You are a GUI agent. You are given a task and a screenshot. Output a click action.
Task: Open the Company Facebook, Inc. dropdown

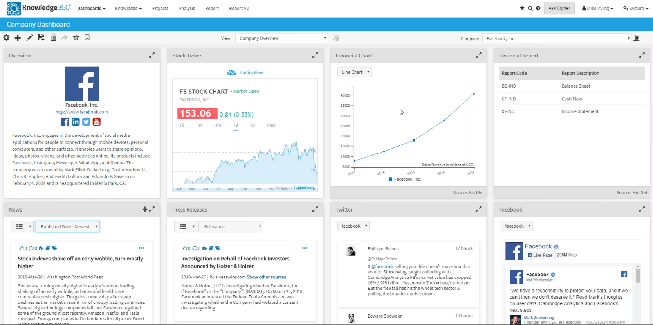click(556, 38)
